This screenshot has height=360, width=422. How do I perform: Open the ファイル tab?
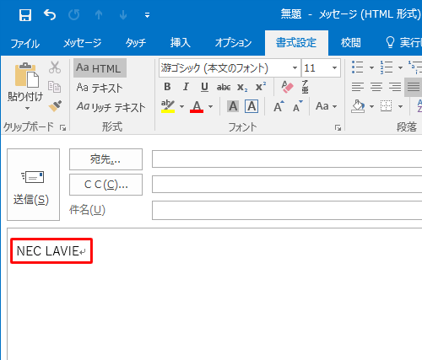pos(25,43)
